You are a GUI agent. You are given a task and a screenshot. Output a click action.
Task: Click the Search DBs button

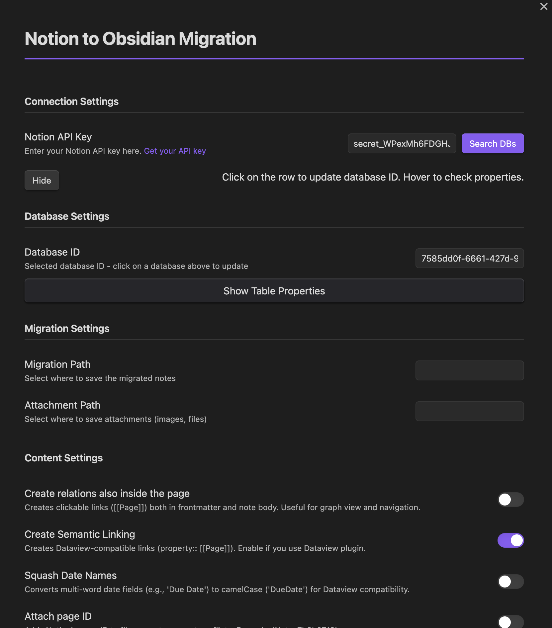click(493, 143)
